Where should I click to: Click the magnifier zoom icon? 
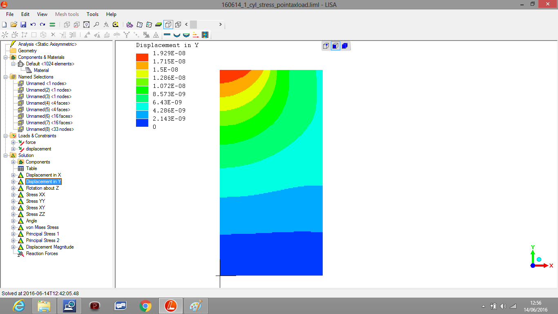point(96,25)
